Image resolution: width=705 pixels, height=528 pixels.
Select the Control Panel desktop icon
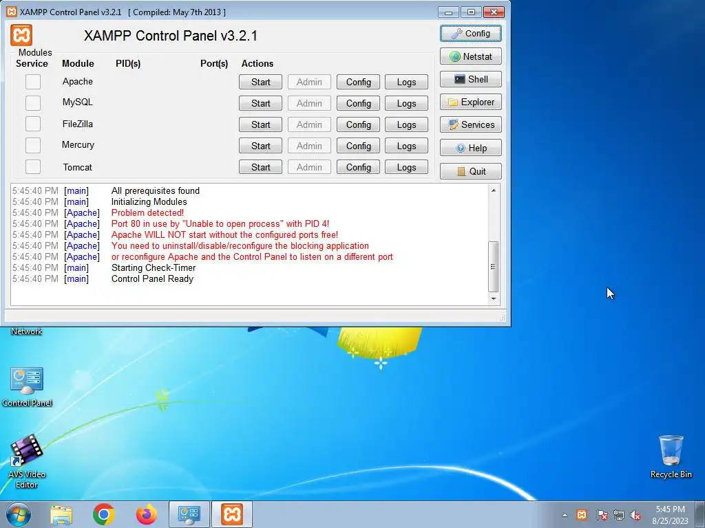pos(27,386)
